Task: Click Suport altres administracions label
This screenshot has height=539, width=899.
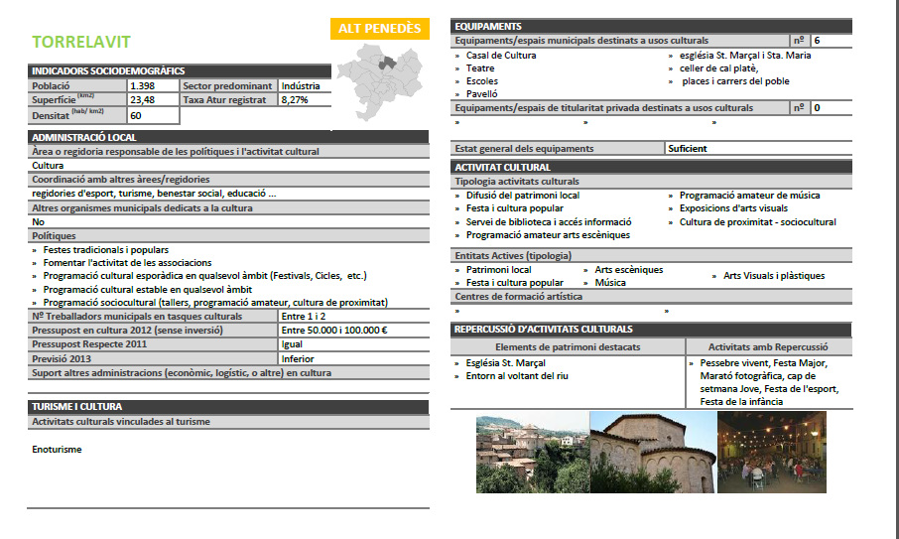Action: pyautogui.click(x=182, y=372)
